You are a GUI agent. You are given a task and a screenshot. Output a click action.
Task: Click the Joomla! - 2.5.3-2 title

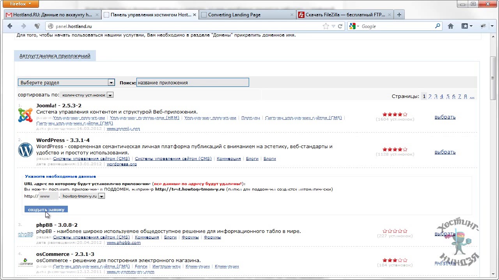point(59,105)
